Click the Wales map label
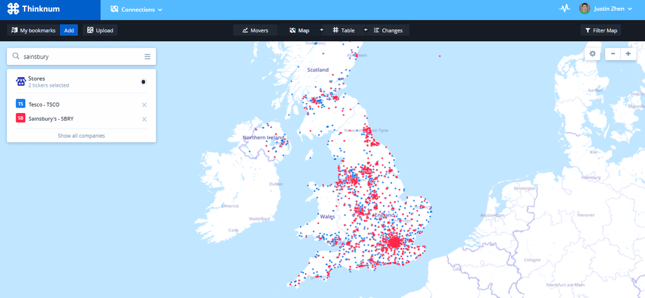Screen dimensions: 645x298 click(327, 217)
